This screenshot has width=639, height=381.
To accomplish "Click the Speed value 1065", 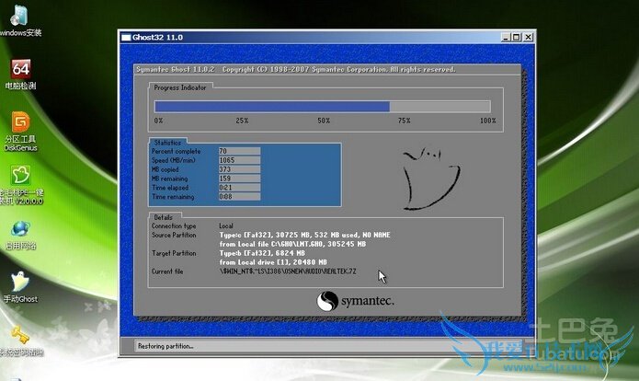I will (239, 160).
